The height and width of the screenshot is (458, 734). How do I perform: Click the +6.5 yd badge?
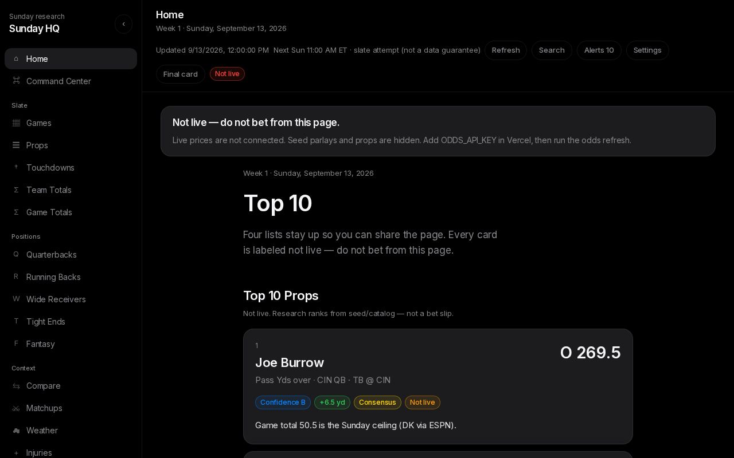tap(332, 402)
